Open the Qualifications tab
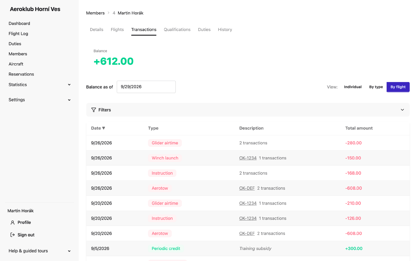 [177, 30]
